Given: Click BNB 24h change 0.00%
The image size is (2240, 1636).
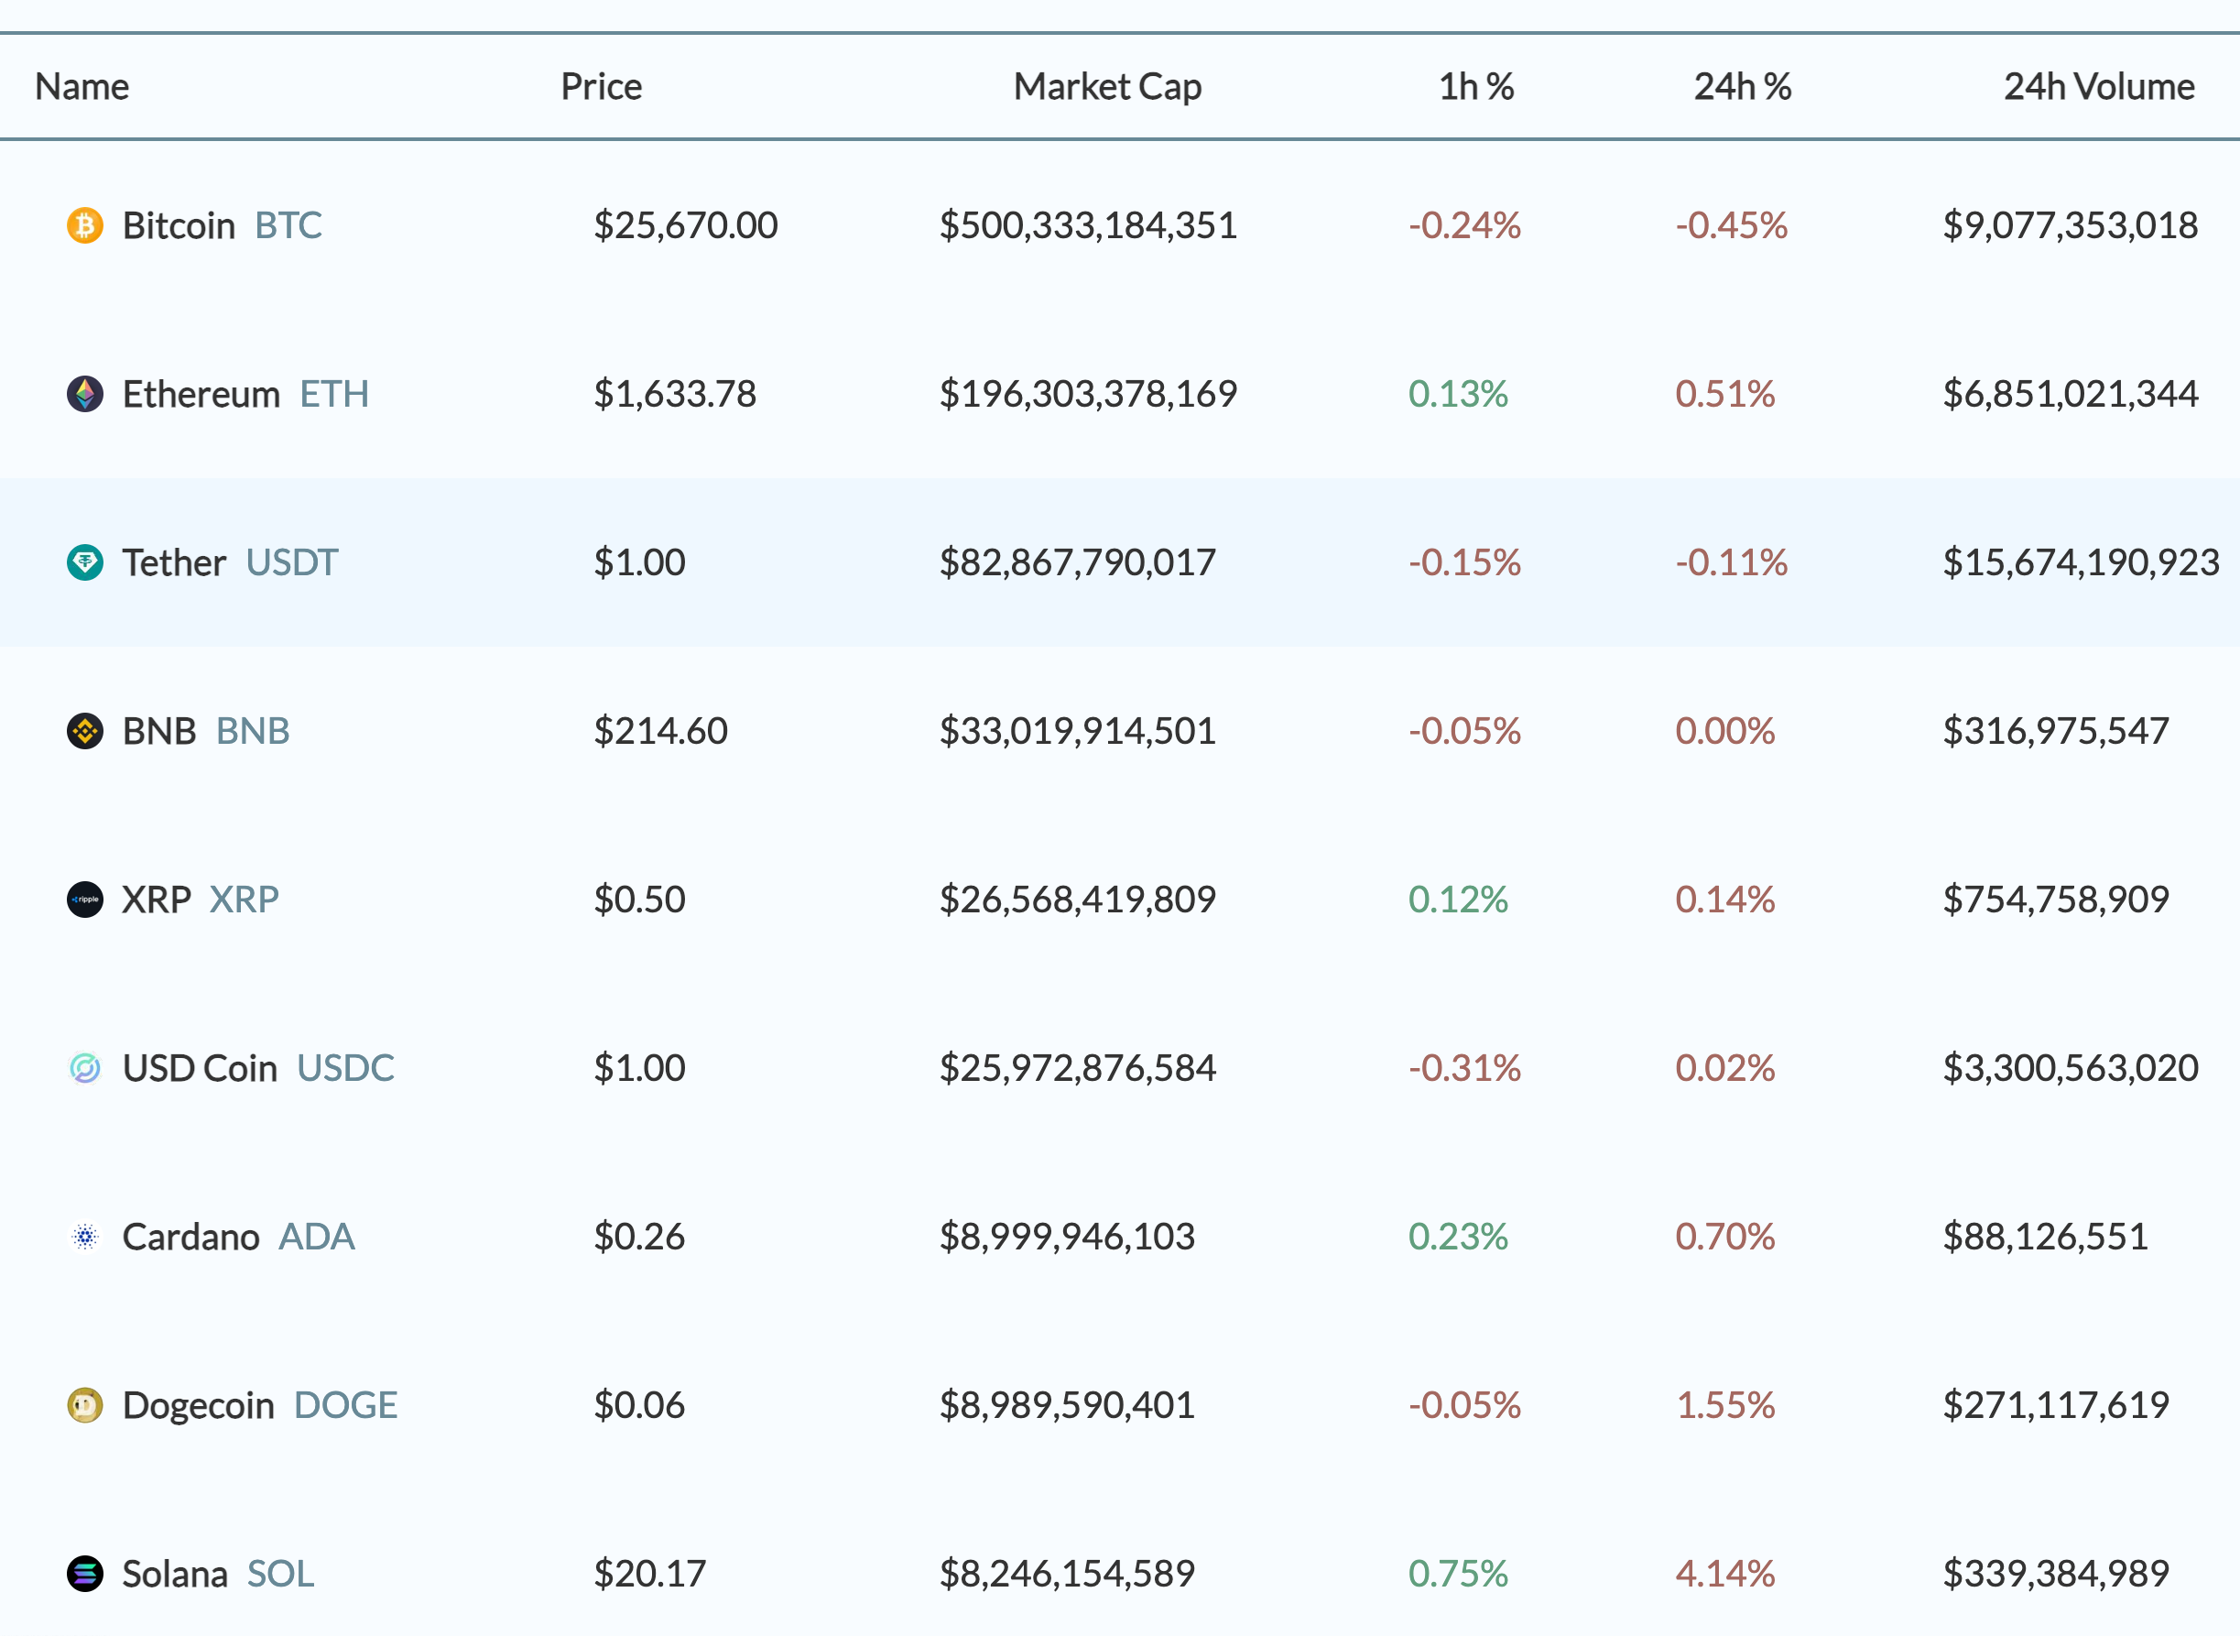Looking at the screenshot, I should click(1725, 731).
